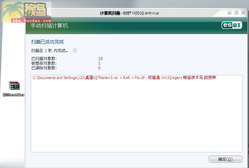Maximize the ESET NOD32 scan window

(236, 13)
